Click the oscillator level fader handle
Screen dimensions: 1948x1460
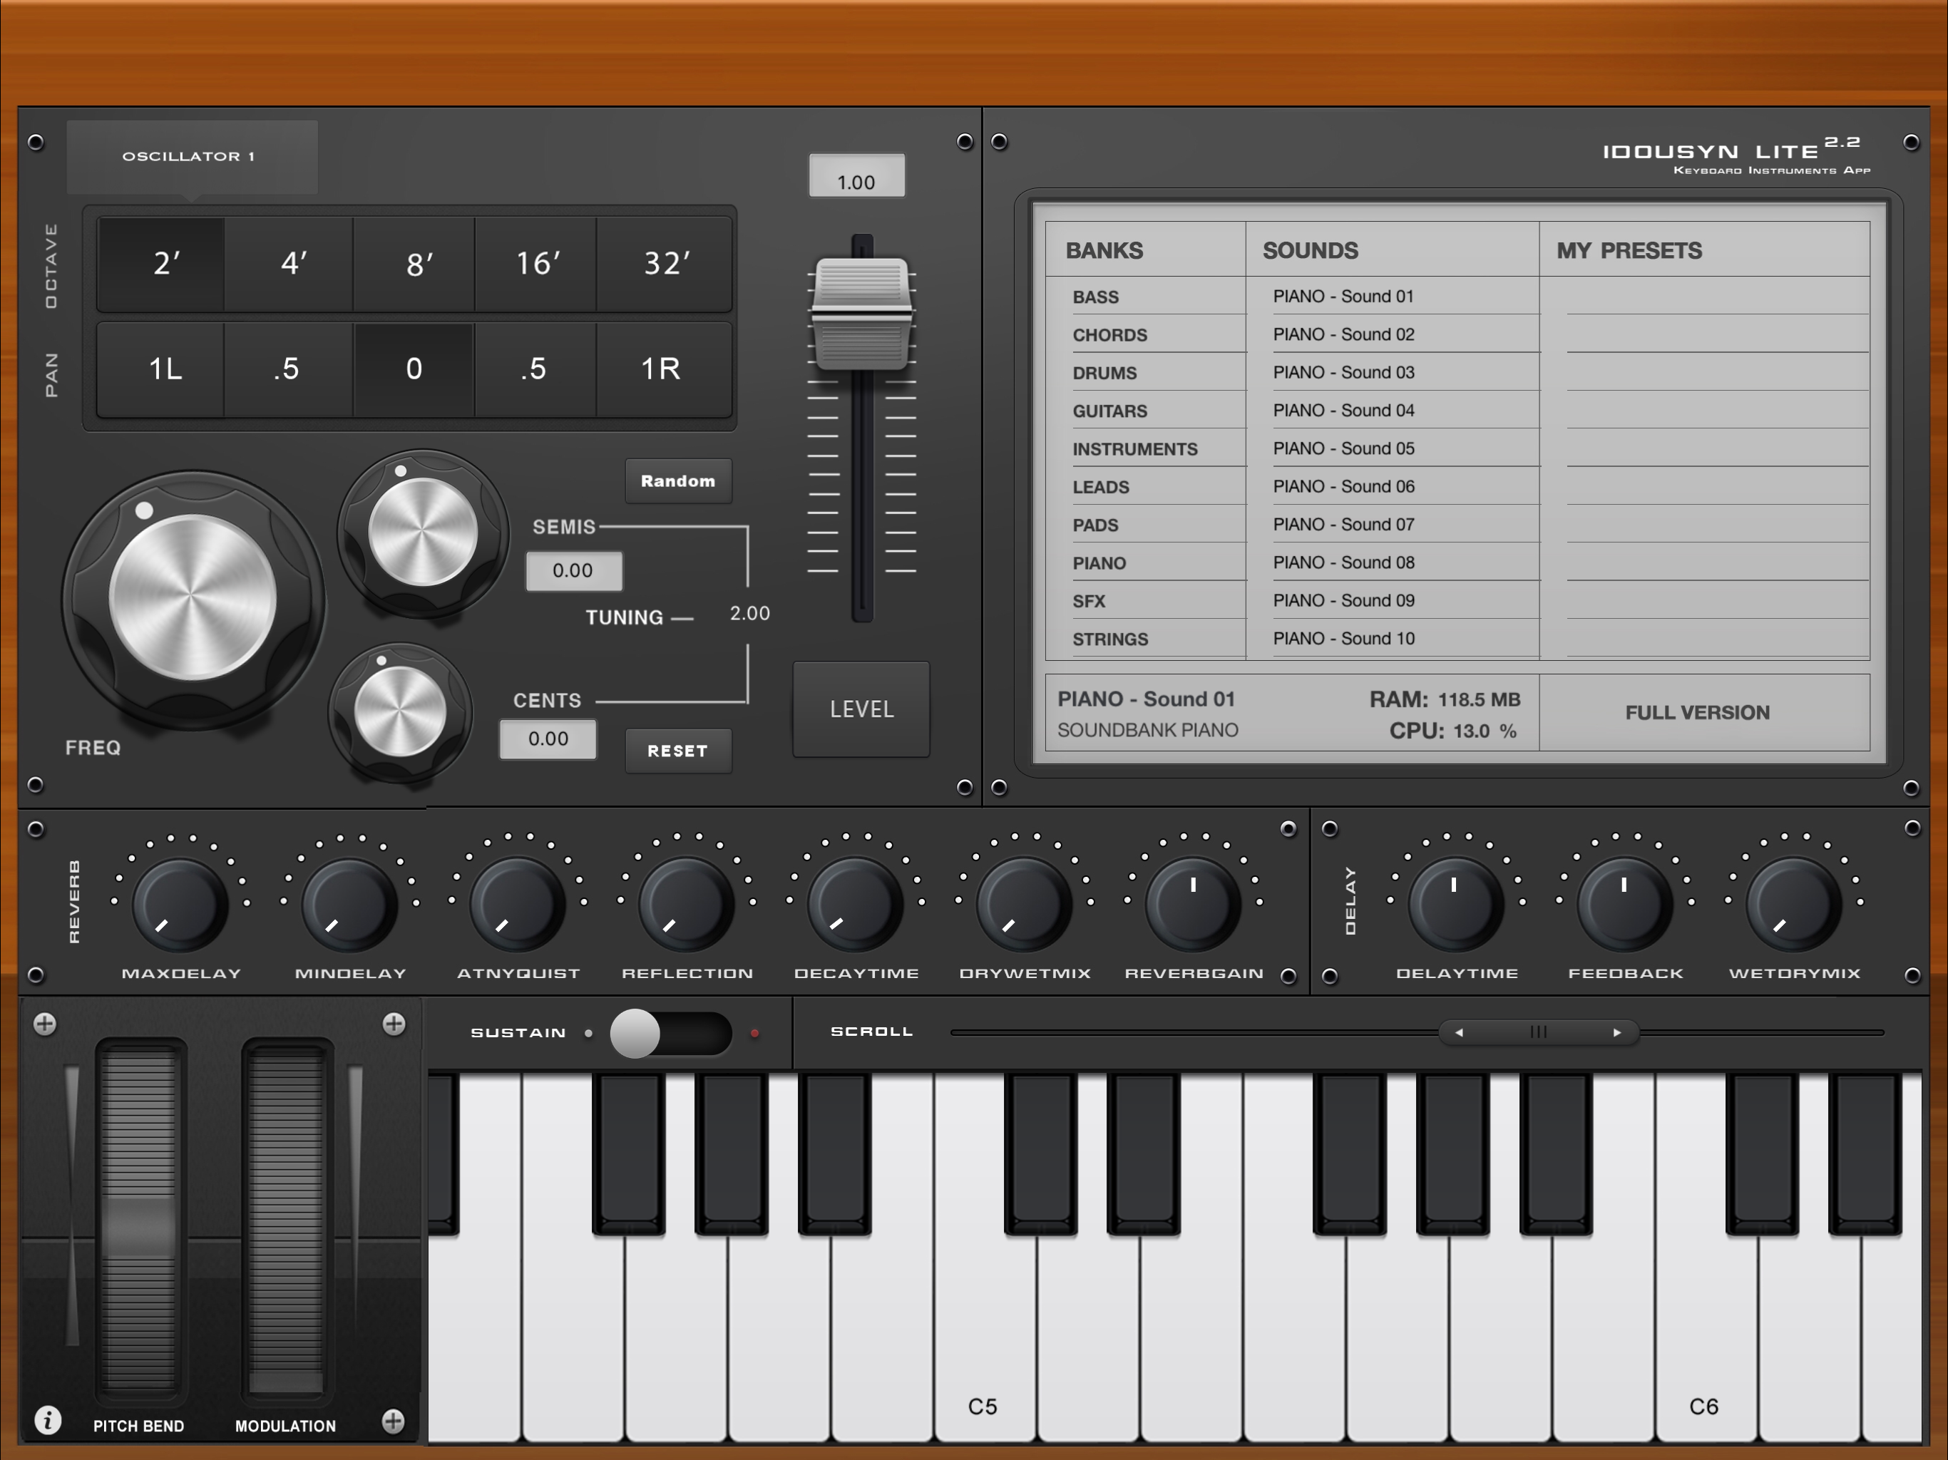click(x=861, y=314)
